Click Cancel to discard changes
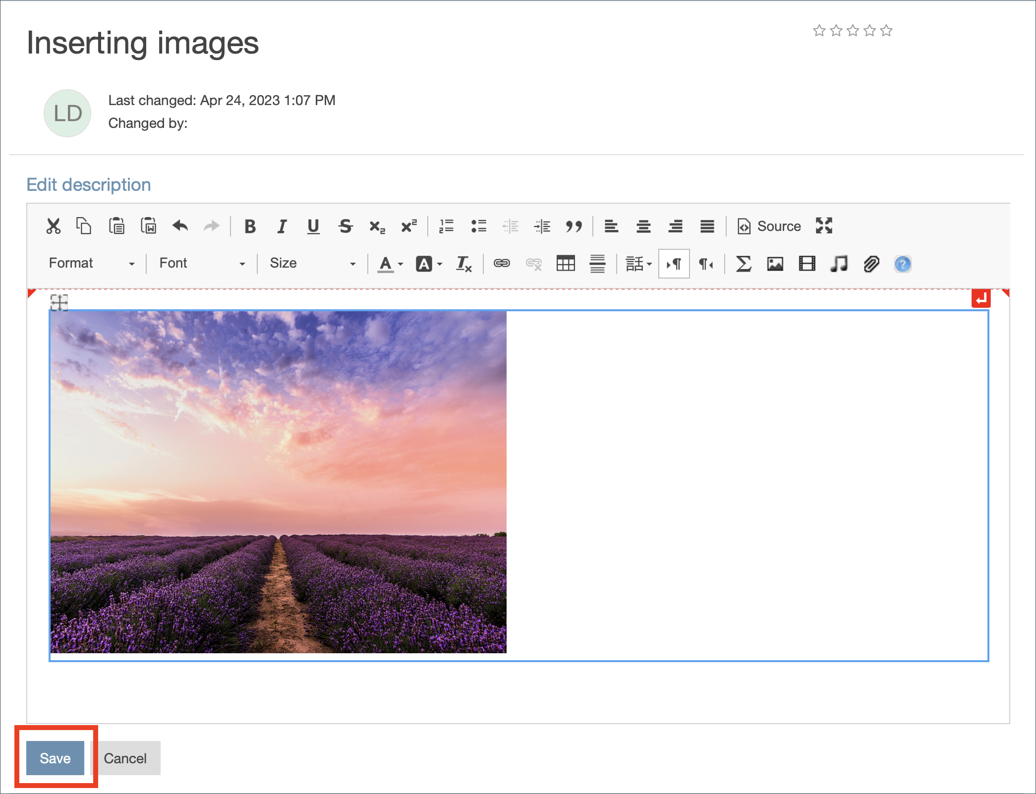The image size is (1036, 794). click(x=125, y=758)
